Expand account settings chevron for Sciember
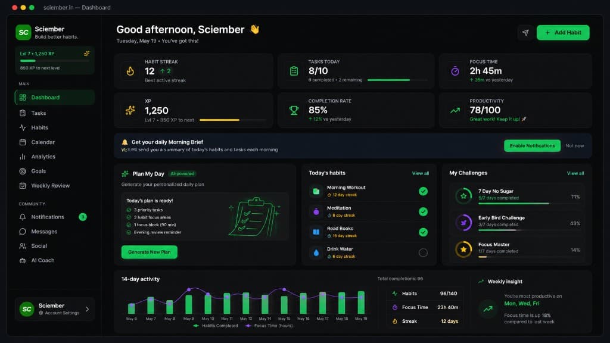 [87, 309]
